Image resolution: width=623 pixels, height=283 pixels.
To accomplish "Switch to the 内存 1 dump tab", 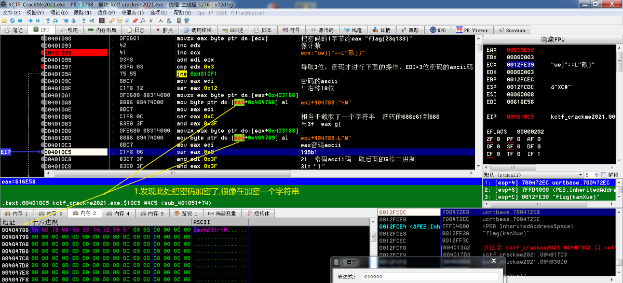I will point(16,213).
